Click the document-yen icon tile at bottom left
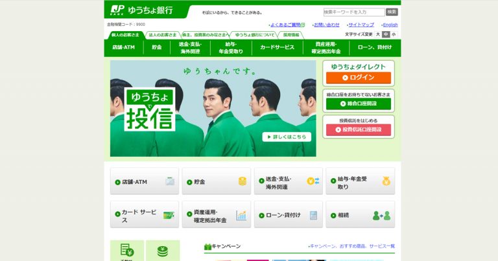Image resolution: width=498 pixels, height=261 pixels. (x=127, y=251)
